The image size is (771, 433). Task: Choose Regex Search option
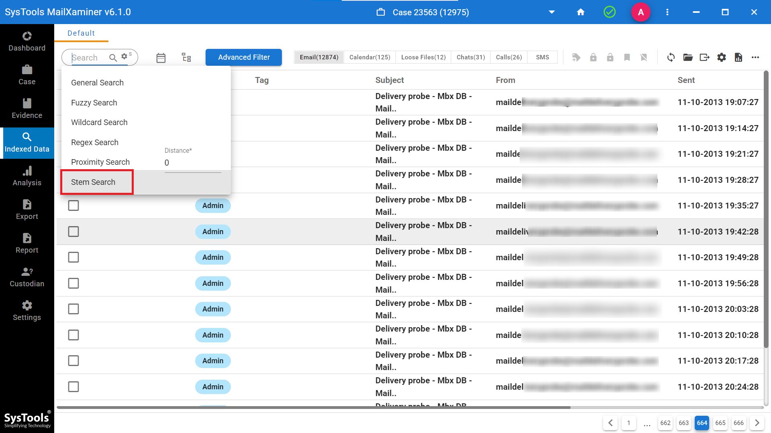tap(95, 142)
